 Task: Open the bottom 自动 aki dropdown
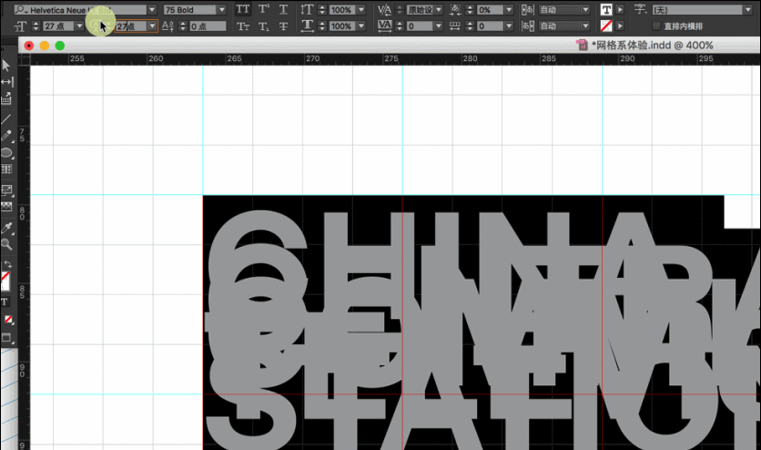coord(585,26)
